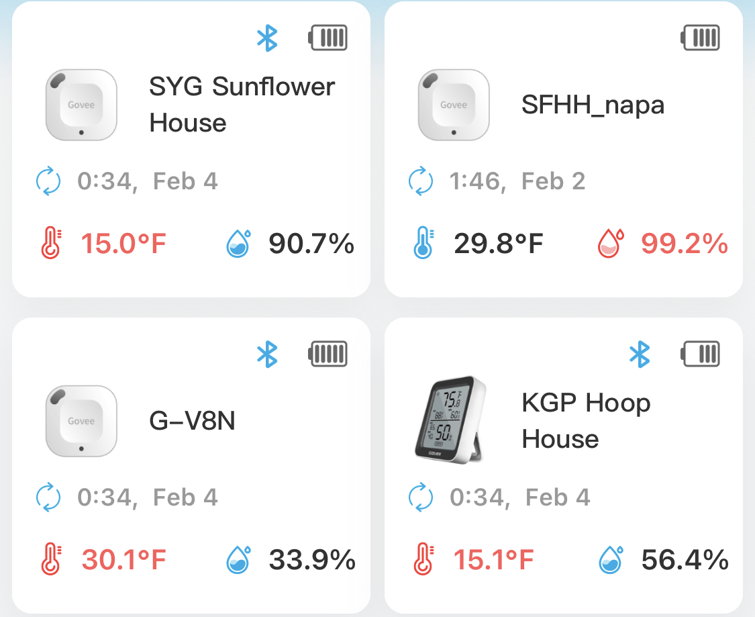The image size is (755, 617).
Task: Click the battery icon on KGP Hoop House
Action: coord(700,354)
